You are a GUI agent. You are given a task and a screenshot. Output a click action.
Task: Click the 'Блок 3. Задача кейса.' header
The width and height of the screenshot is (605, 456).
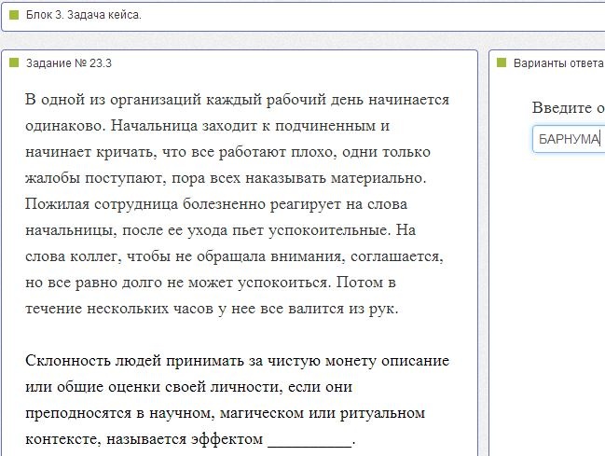pos(84,15)
